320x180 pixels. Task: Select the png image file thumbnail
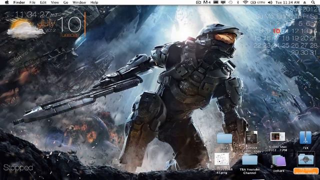222,159
